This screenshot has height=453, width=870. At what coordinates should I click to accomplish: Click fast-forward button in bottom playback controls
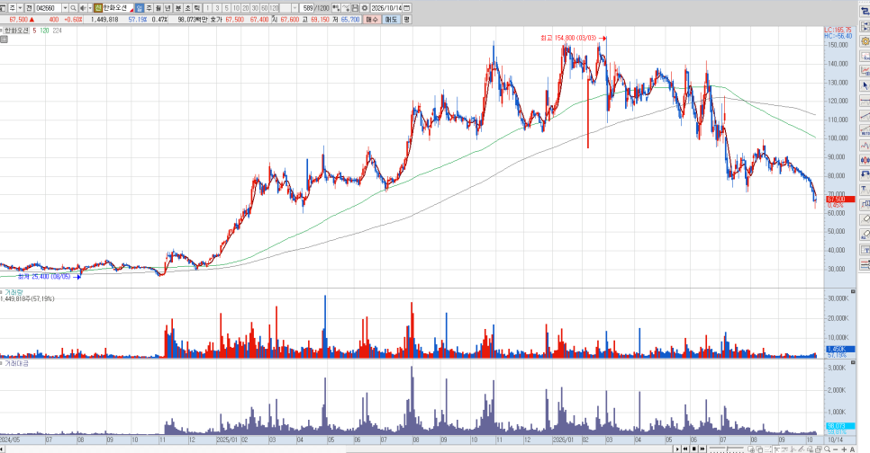(x=702, y=449)
